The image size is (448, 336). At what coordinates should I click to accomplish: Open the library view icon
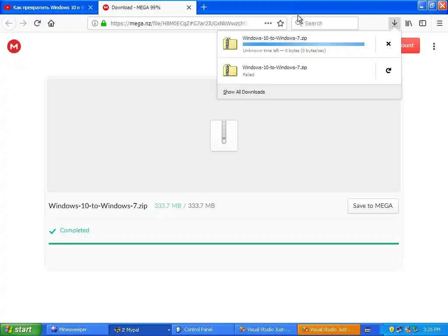click(409, 23)
